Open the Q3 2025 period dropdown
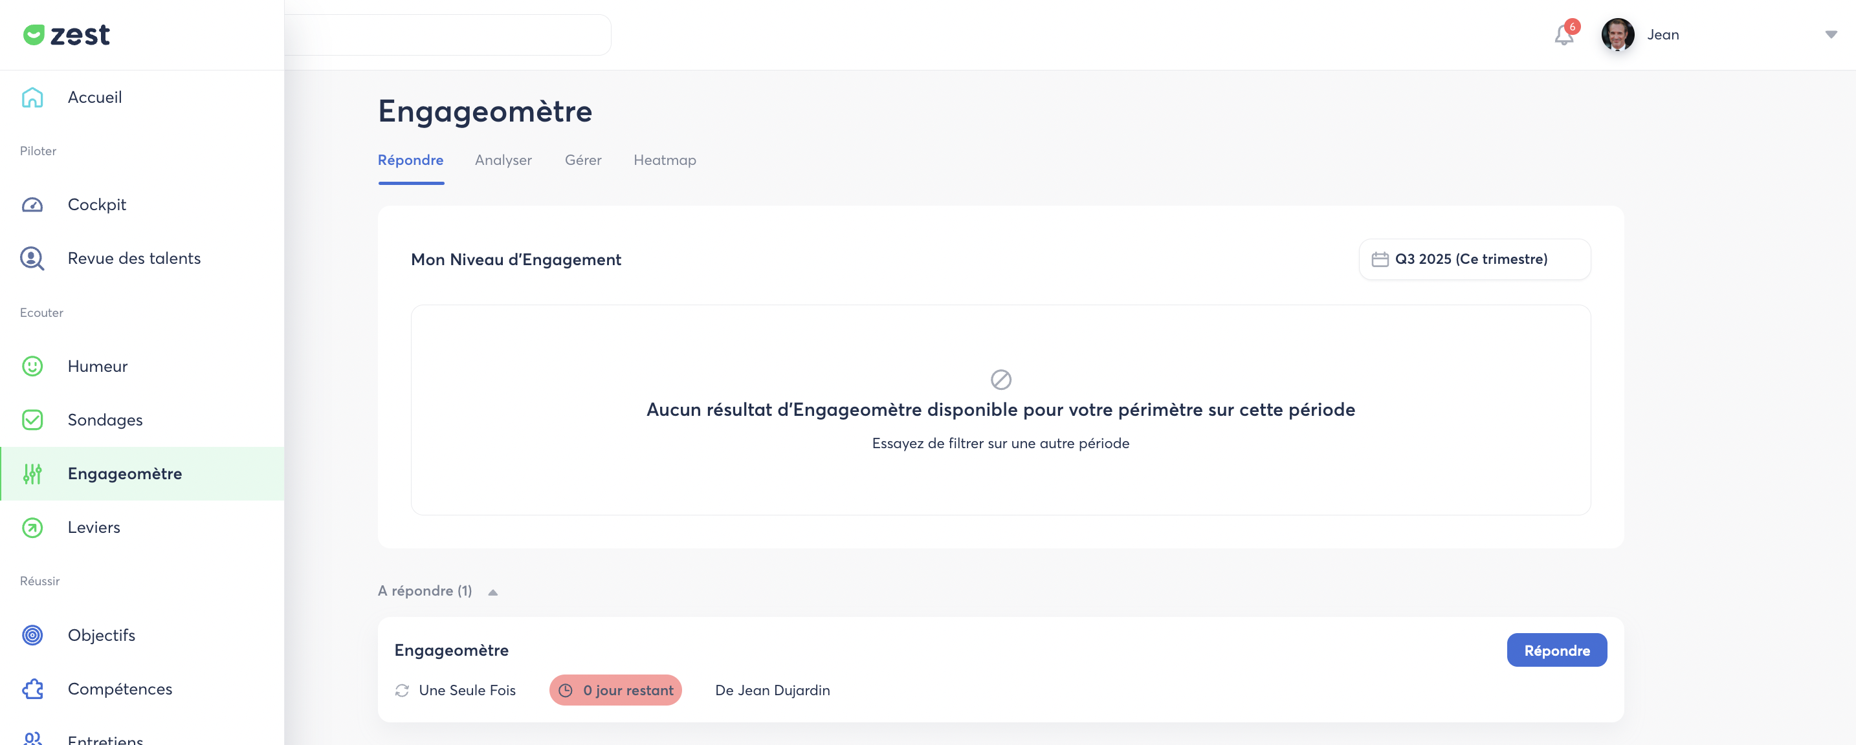 1474,259
